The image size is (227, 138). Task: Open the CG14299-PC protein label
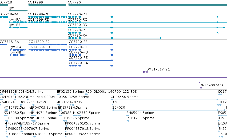[x=39, y=42]
